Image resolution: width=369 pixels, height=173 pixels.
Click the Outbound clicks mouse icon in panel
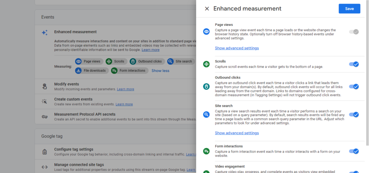[206, 86]
